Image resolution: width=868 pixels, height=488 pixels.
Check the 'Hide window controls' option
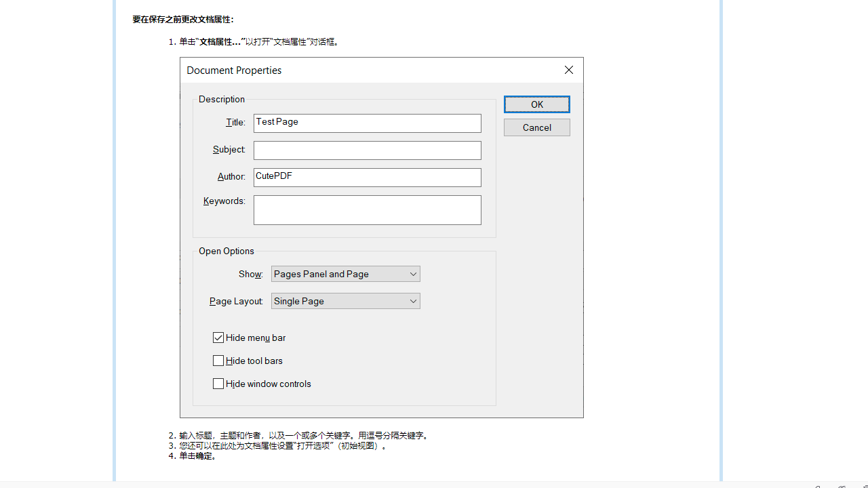[x=218, y=383]
